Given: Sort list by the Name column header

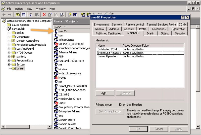Looking at the screenshot, I should pyautogui.click(x=58, y=27).
